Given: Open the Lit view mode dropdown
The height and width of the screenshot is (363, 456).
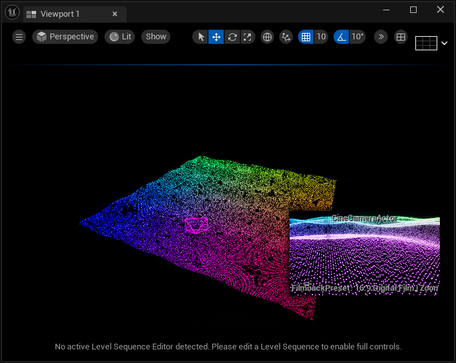Looking at the screenshot, I should 120,37.
